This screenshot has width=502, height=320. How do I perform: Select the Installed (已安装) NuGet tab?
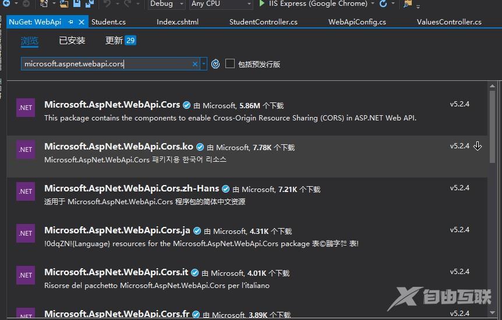click(x=72, y=41)
